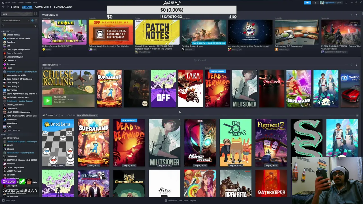Image resolution: width=363 pixels, height=204 pixels.
Task: Open the collections grid view icon
Action: (x=35, y=14)
